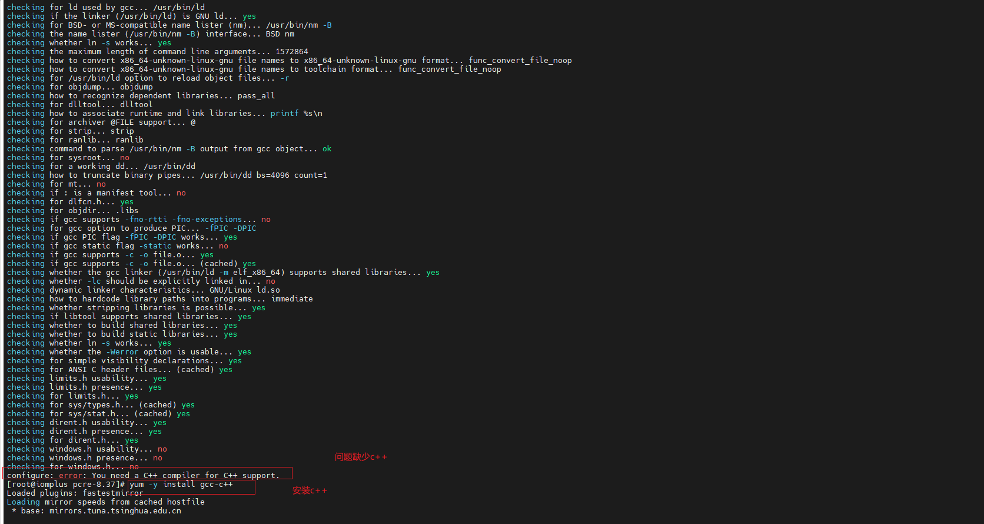Click the "-Werror" option text
The height and width of the screenshot is (524, 984).
[x=122, y=352]
